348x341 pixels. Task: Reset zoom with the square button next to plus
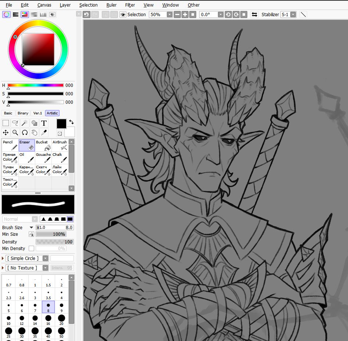[x=193, y=15]
